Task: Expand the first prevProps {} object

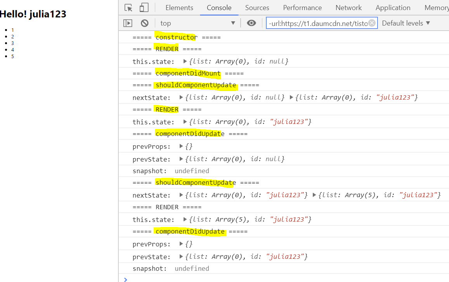Action: tap(181, 146)
